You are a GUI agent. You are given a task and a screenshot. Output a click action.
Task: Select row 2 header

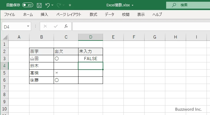coord(4,51)
